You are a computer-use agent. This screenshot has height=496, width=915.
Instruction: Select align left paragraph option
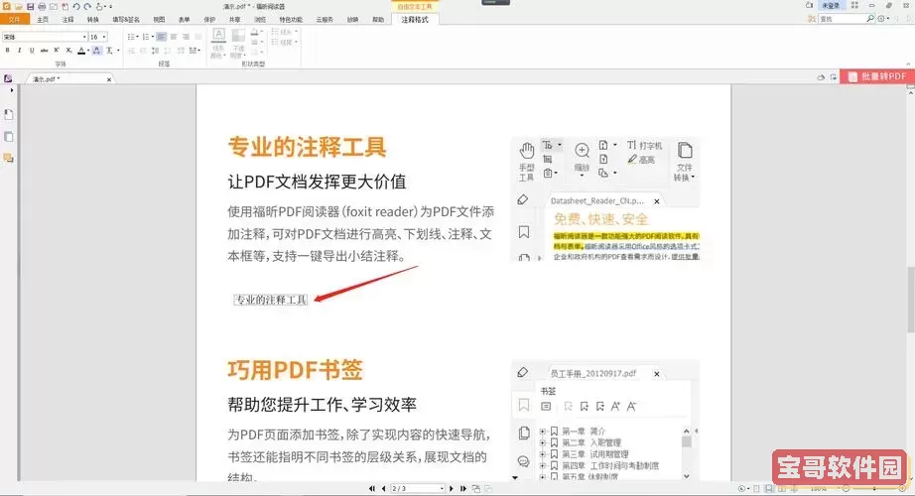coord(161,37)
